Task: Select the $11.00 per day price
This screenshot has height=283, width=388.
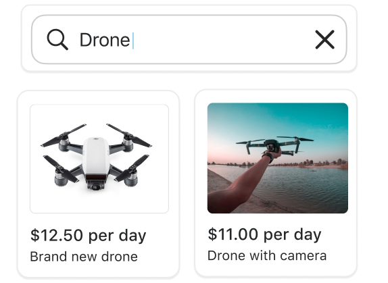Action: click(264, 234)
